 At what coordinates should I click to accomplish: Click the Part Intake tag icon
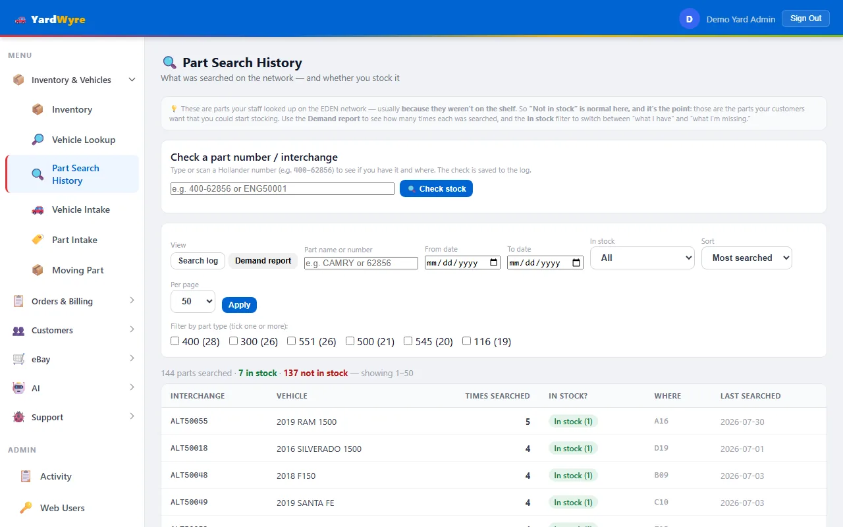[x=38, y=240]
